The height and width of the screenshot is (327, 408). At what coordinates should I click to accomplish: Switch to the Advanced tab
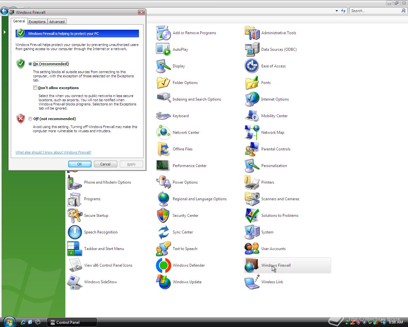[57, 22]
